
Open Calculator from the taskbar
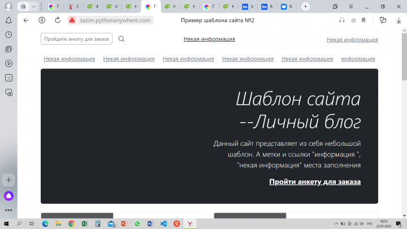click(98, 223)
